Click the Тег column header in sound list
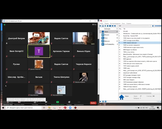162x129 pixels. [x=124, y=29]
